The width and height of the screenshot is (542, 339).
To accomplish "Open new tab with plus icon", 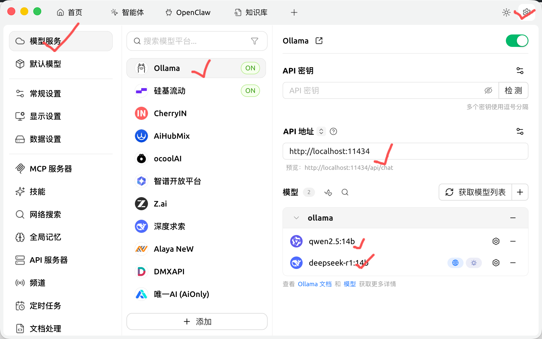I will [294, 12].
